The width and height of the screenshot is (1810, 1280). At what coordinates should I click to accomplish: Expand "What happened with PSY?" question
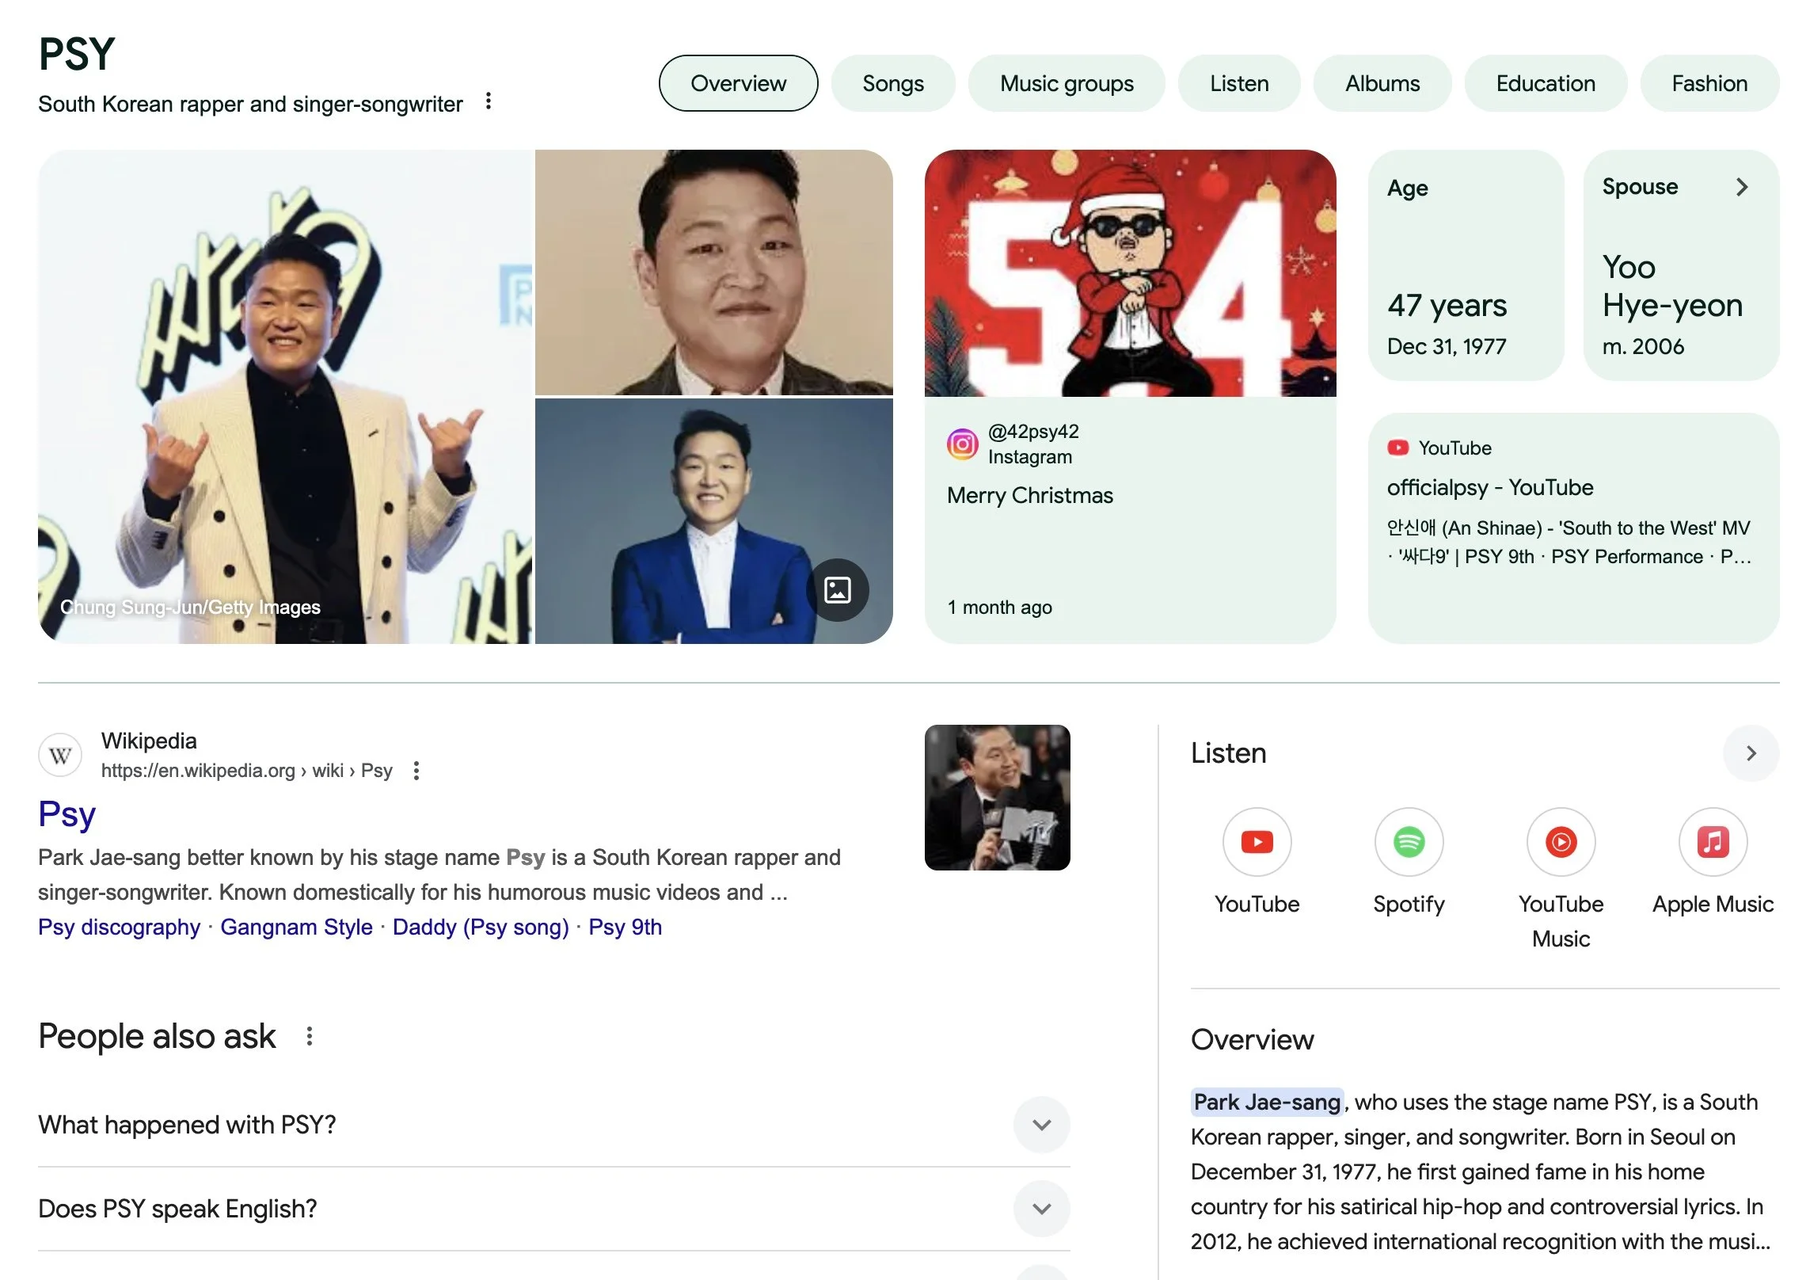click(x=1041, y=1125)
